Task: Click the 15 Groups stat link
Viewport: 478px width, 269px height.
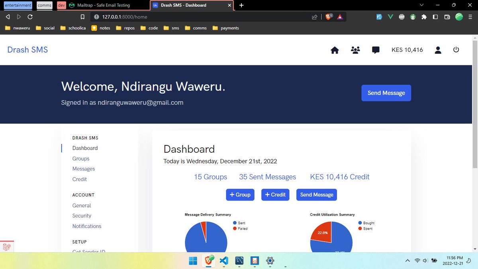Action: click(210, 177)
